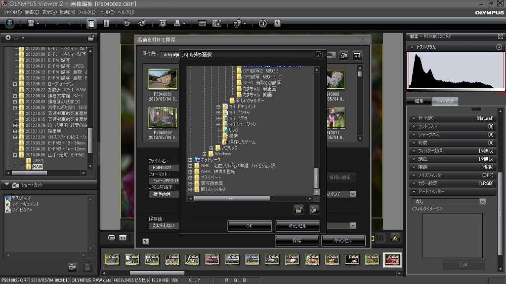This screenshot has width=506, height=284.
Task: Click the slideshow icon in the toolbar
Action: tap(163, 23)
